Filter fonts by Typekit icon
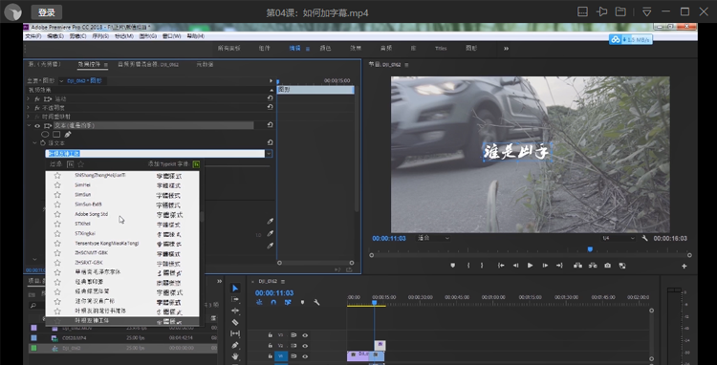Screen dimensions: 717x365 [71, 164]
